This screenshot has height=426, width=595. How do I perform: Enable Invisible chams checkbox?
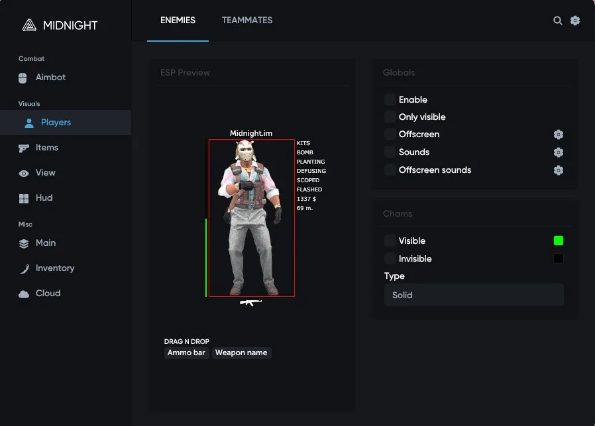390,258
